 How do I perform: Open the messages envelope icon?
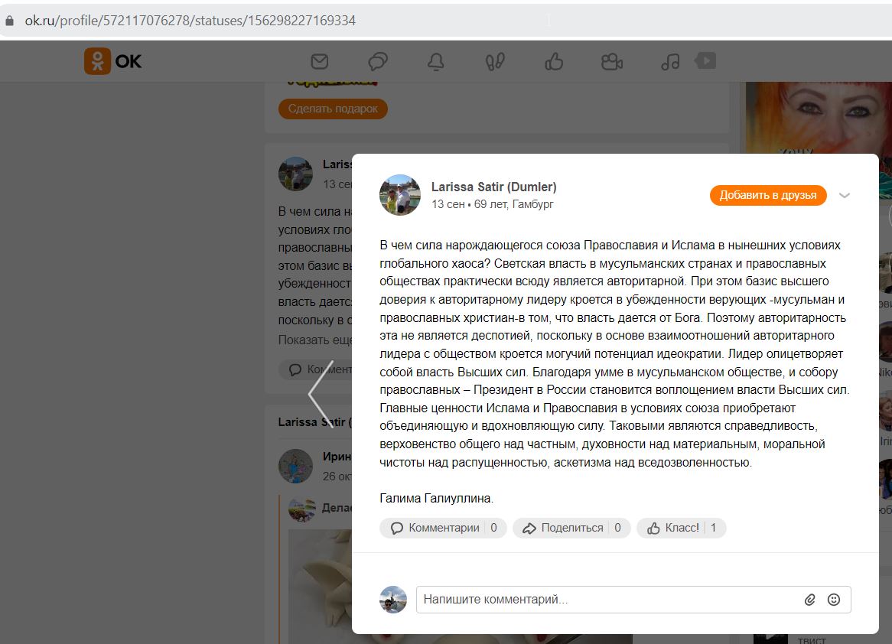pos(320,61)
